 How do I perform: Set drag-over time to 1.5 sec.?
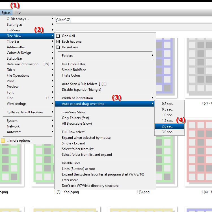click(169, 121)
